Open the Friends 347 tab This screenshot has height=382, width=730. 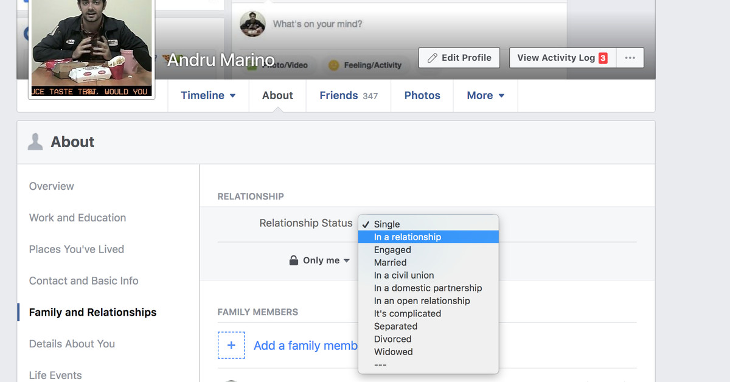349,95
